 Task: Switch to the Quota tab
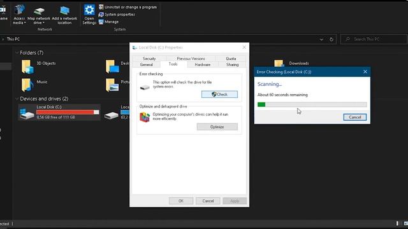click(x=231, y=59)
